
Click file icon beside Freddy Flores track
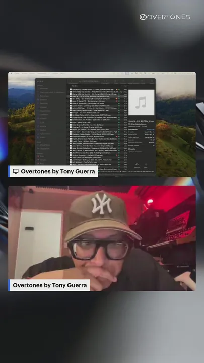(71, 141)
